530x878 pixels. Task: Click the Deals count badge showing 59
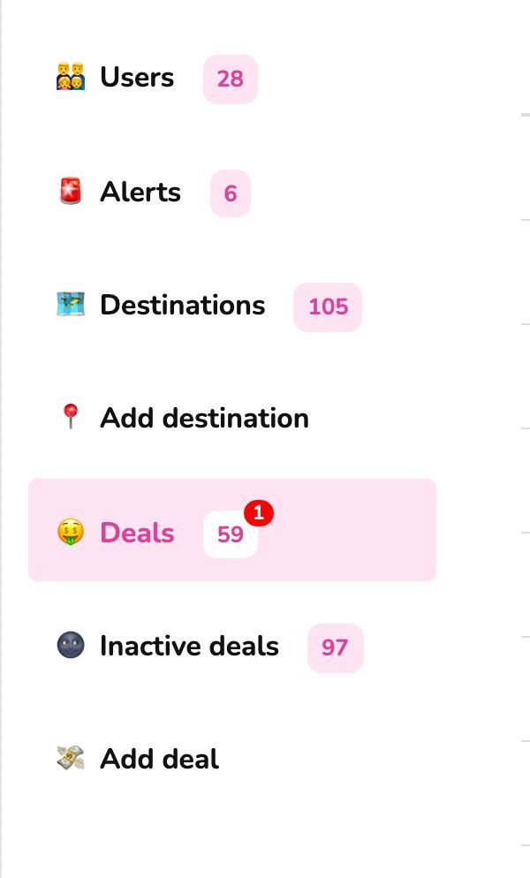[230, 535]
